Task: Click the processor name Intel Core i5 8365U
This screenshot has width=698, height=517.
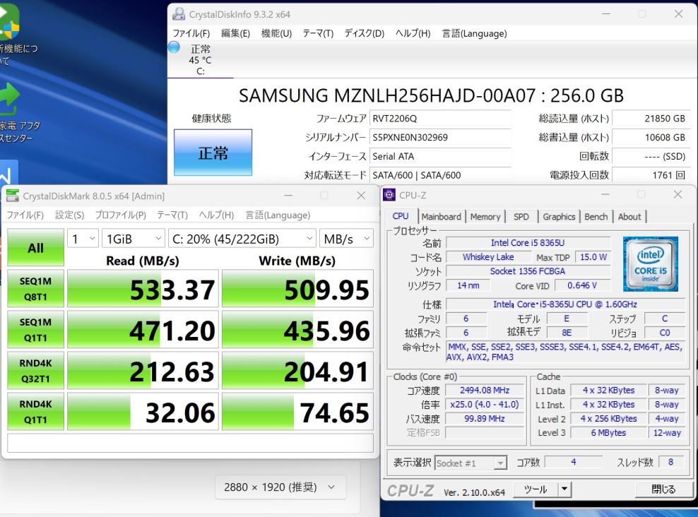Action: pyautogui.click(x=528, y=242)
